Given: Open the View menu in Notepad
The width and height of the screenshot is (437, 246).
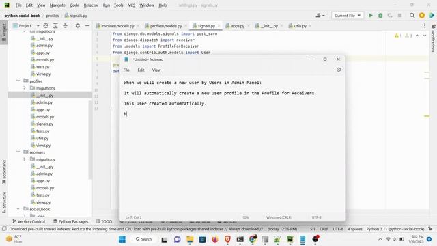Looking at the screenshot, I should point(156,70).
